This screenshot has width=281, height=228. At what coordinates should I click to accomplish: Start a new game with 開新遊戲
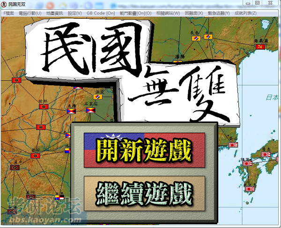[x=144, y=150]
